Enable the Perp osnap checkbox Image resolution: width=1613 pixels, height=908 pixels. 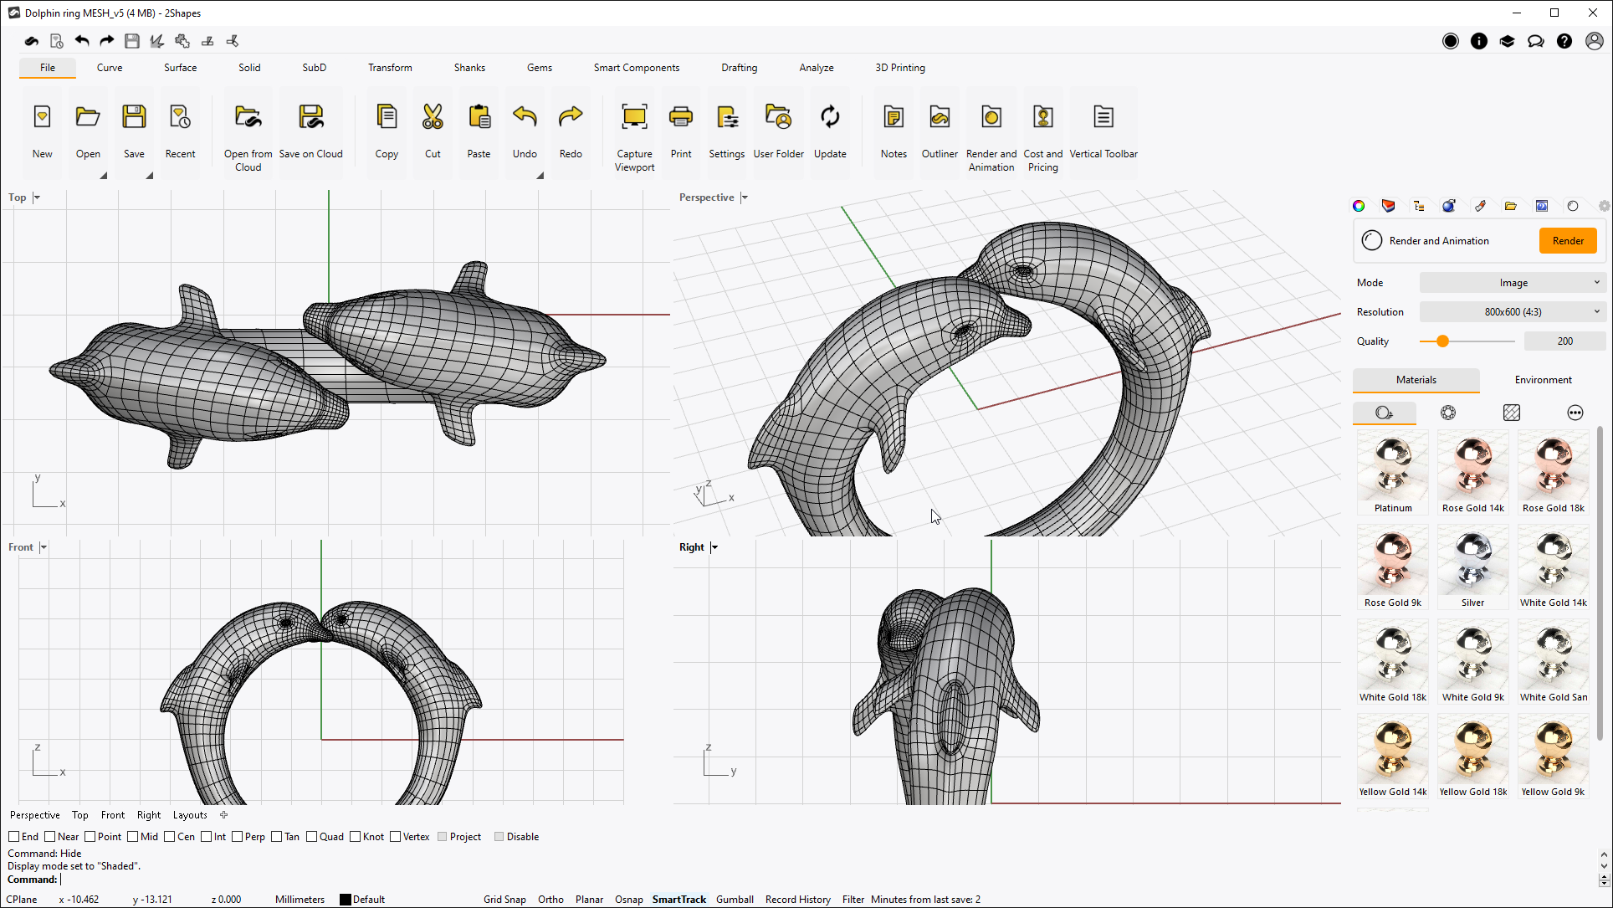(x=238, y=836)
